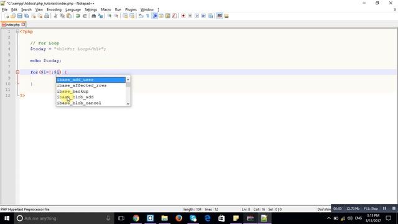Click the Undo toolbar arrow
This screenshot has width=398, height=224.
click(x=78, y=16)
